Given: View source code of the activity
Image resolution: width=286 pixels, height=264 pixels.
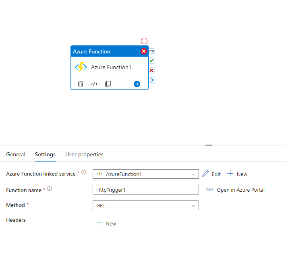Looking at the screenshot, I should (x=94, y=84).
